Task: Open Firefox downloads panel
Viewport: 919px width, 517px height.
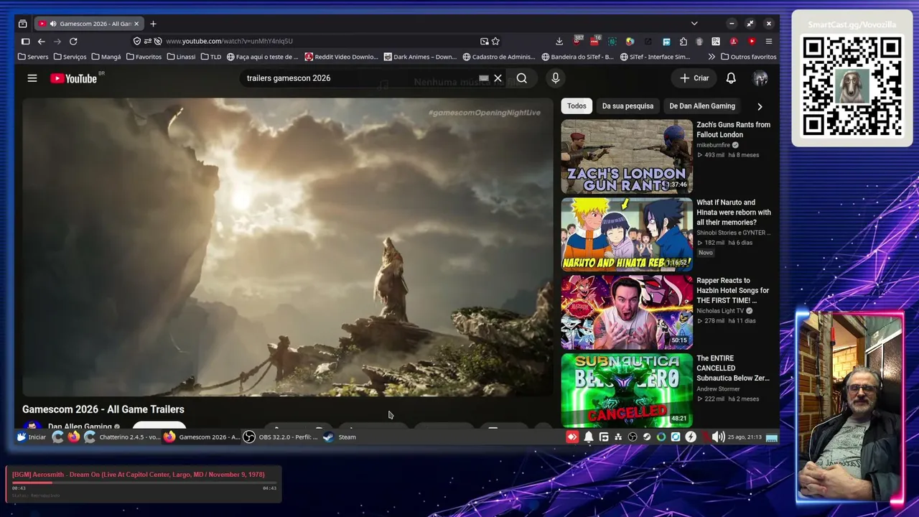Action: click(559, 41)
